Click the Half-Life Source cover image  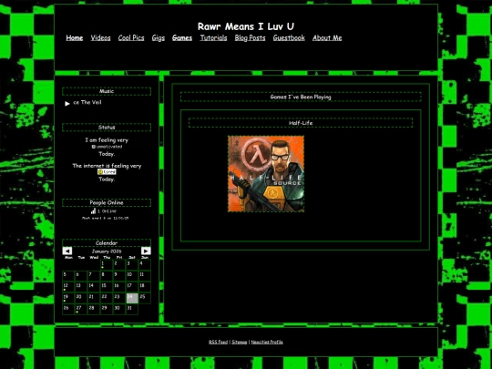click(x=266, y=174)
